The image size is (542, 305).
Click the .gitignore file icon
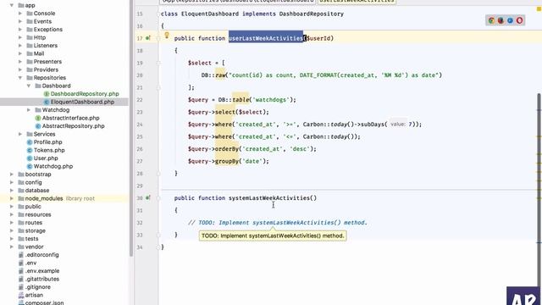click(21, 287)
